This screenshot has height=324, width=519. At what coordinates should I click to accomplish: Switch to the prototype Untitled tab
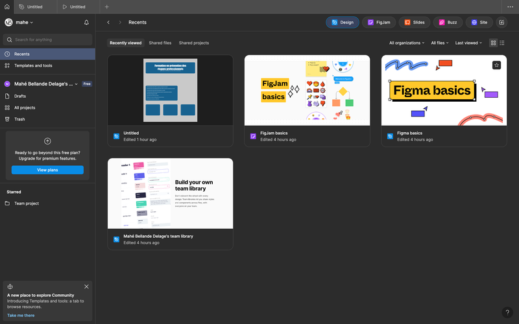[78, 6]
